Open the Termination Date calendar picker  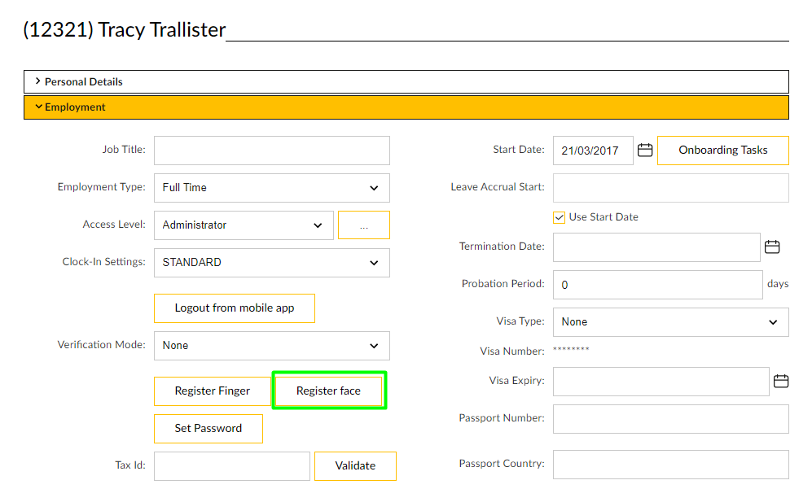coord(772,247)
